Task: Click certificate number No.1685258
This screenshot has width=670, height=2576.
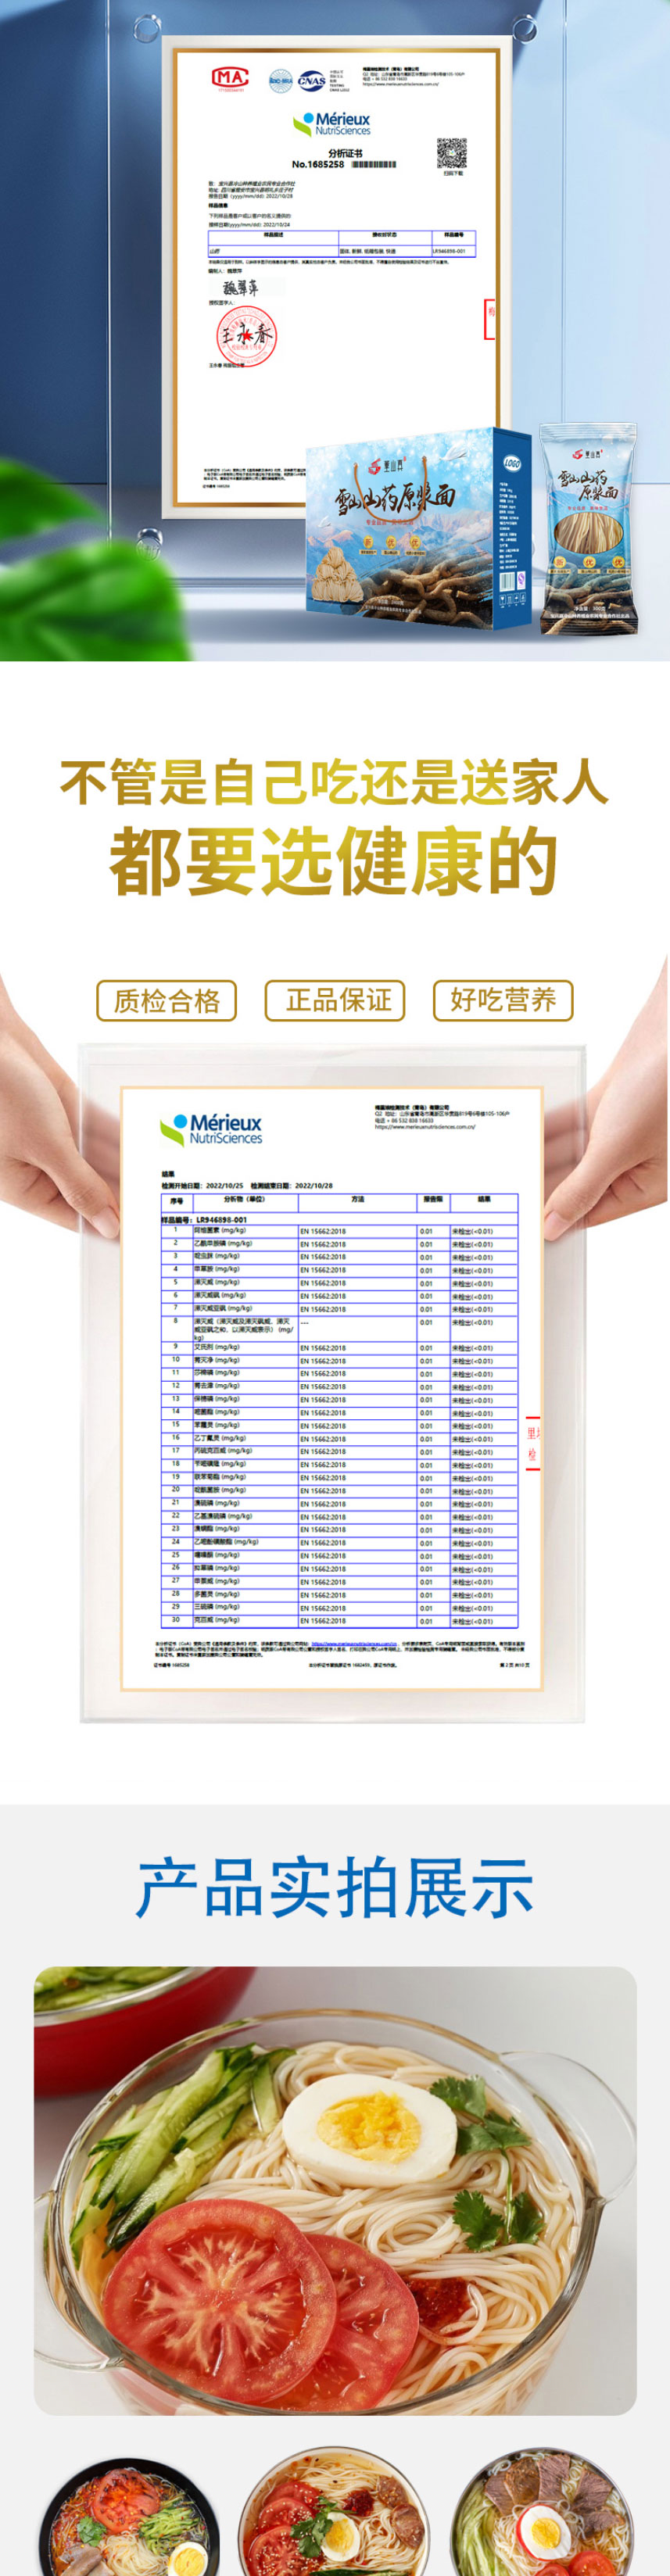Action: [x=318, y=164]
